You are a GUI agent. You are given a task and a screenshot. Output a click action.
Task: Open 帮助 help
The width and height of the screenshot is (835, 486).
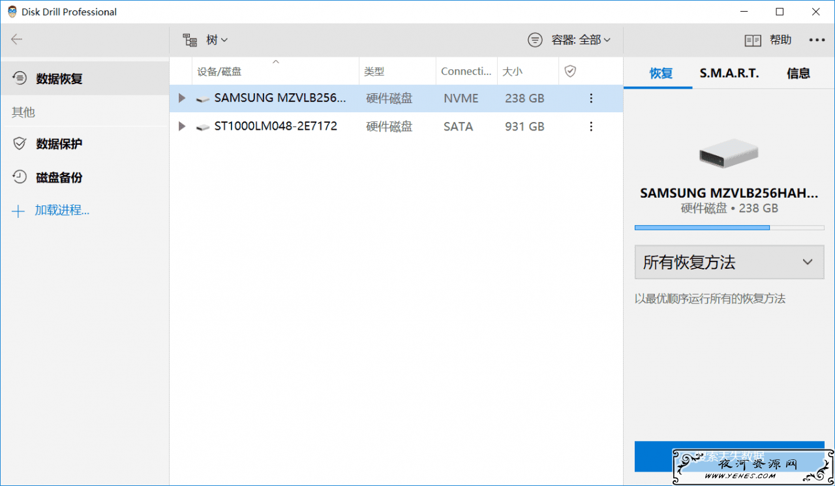[780, 40]
